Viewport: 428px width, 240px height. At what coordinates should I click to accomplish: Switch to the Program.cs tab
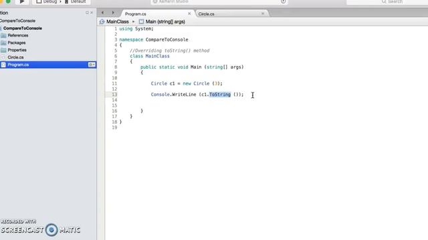tap(136, 14)
